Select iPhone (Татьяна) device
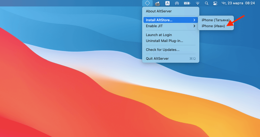260x137 pixels. [x=215, y=20]
